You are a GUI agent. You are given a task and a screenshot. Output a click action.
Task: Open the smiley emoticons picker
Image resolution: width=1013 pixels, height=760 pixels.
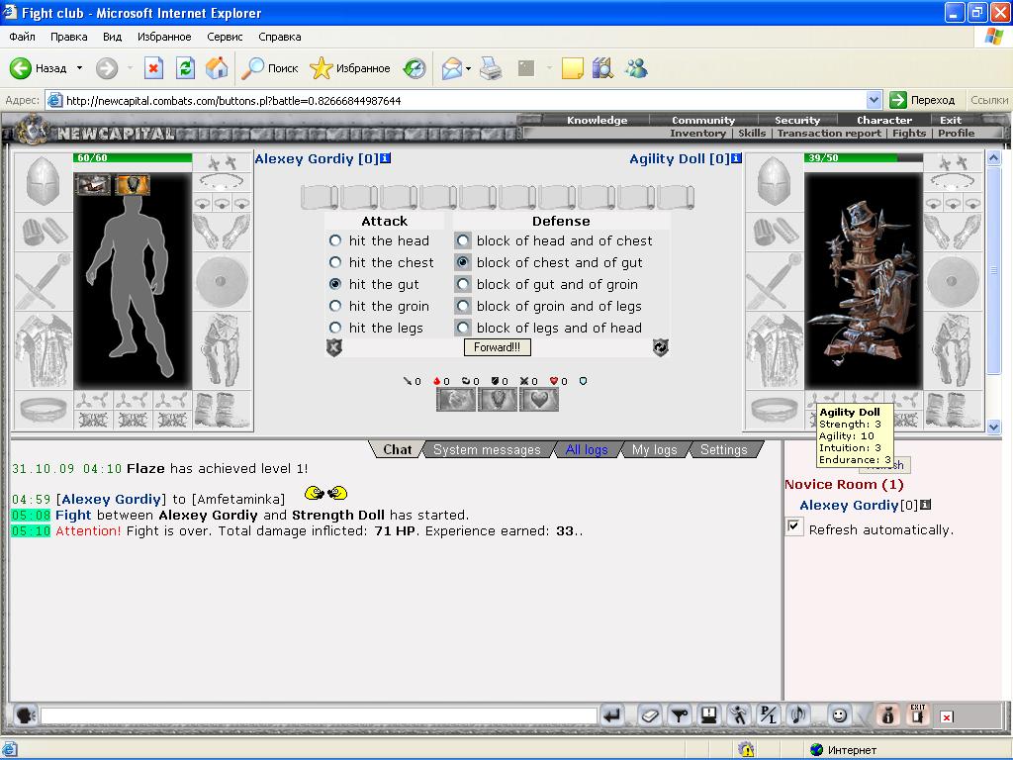pyautogui.click(x=839, y=715)
